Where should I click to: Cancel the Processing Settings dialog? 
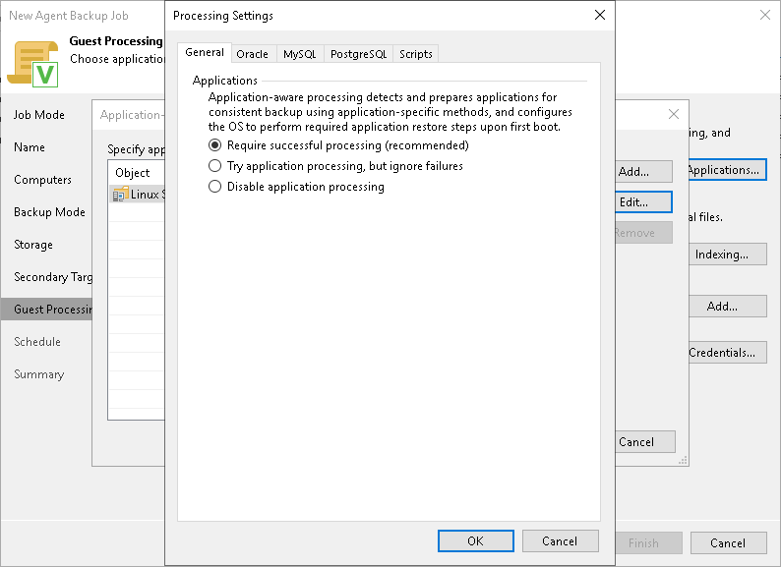pyautogui.click(x=560, y=541)
